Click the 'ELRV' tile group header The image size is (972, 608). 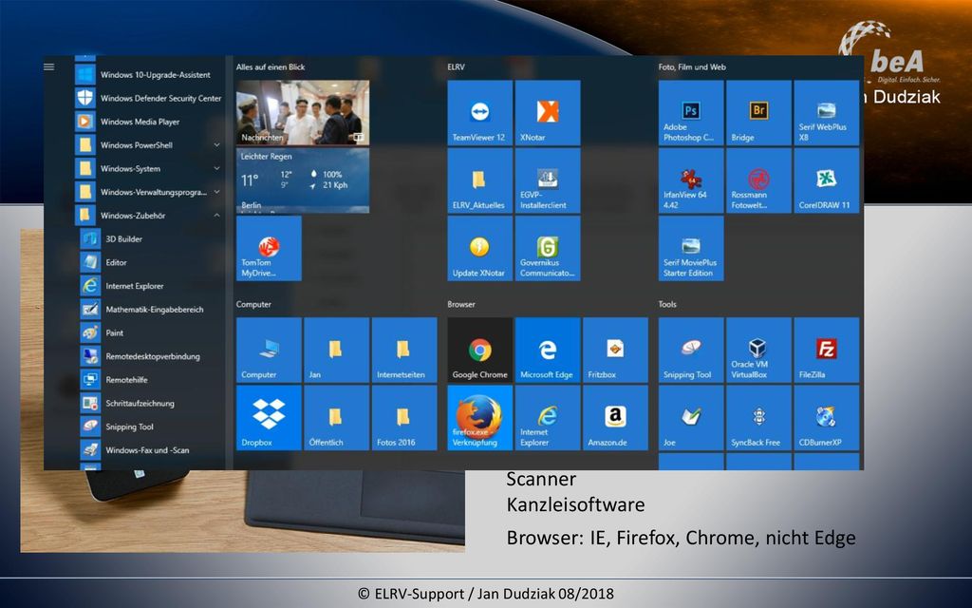point(456,67)
